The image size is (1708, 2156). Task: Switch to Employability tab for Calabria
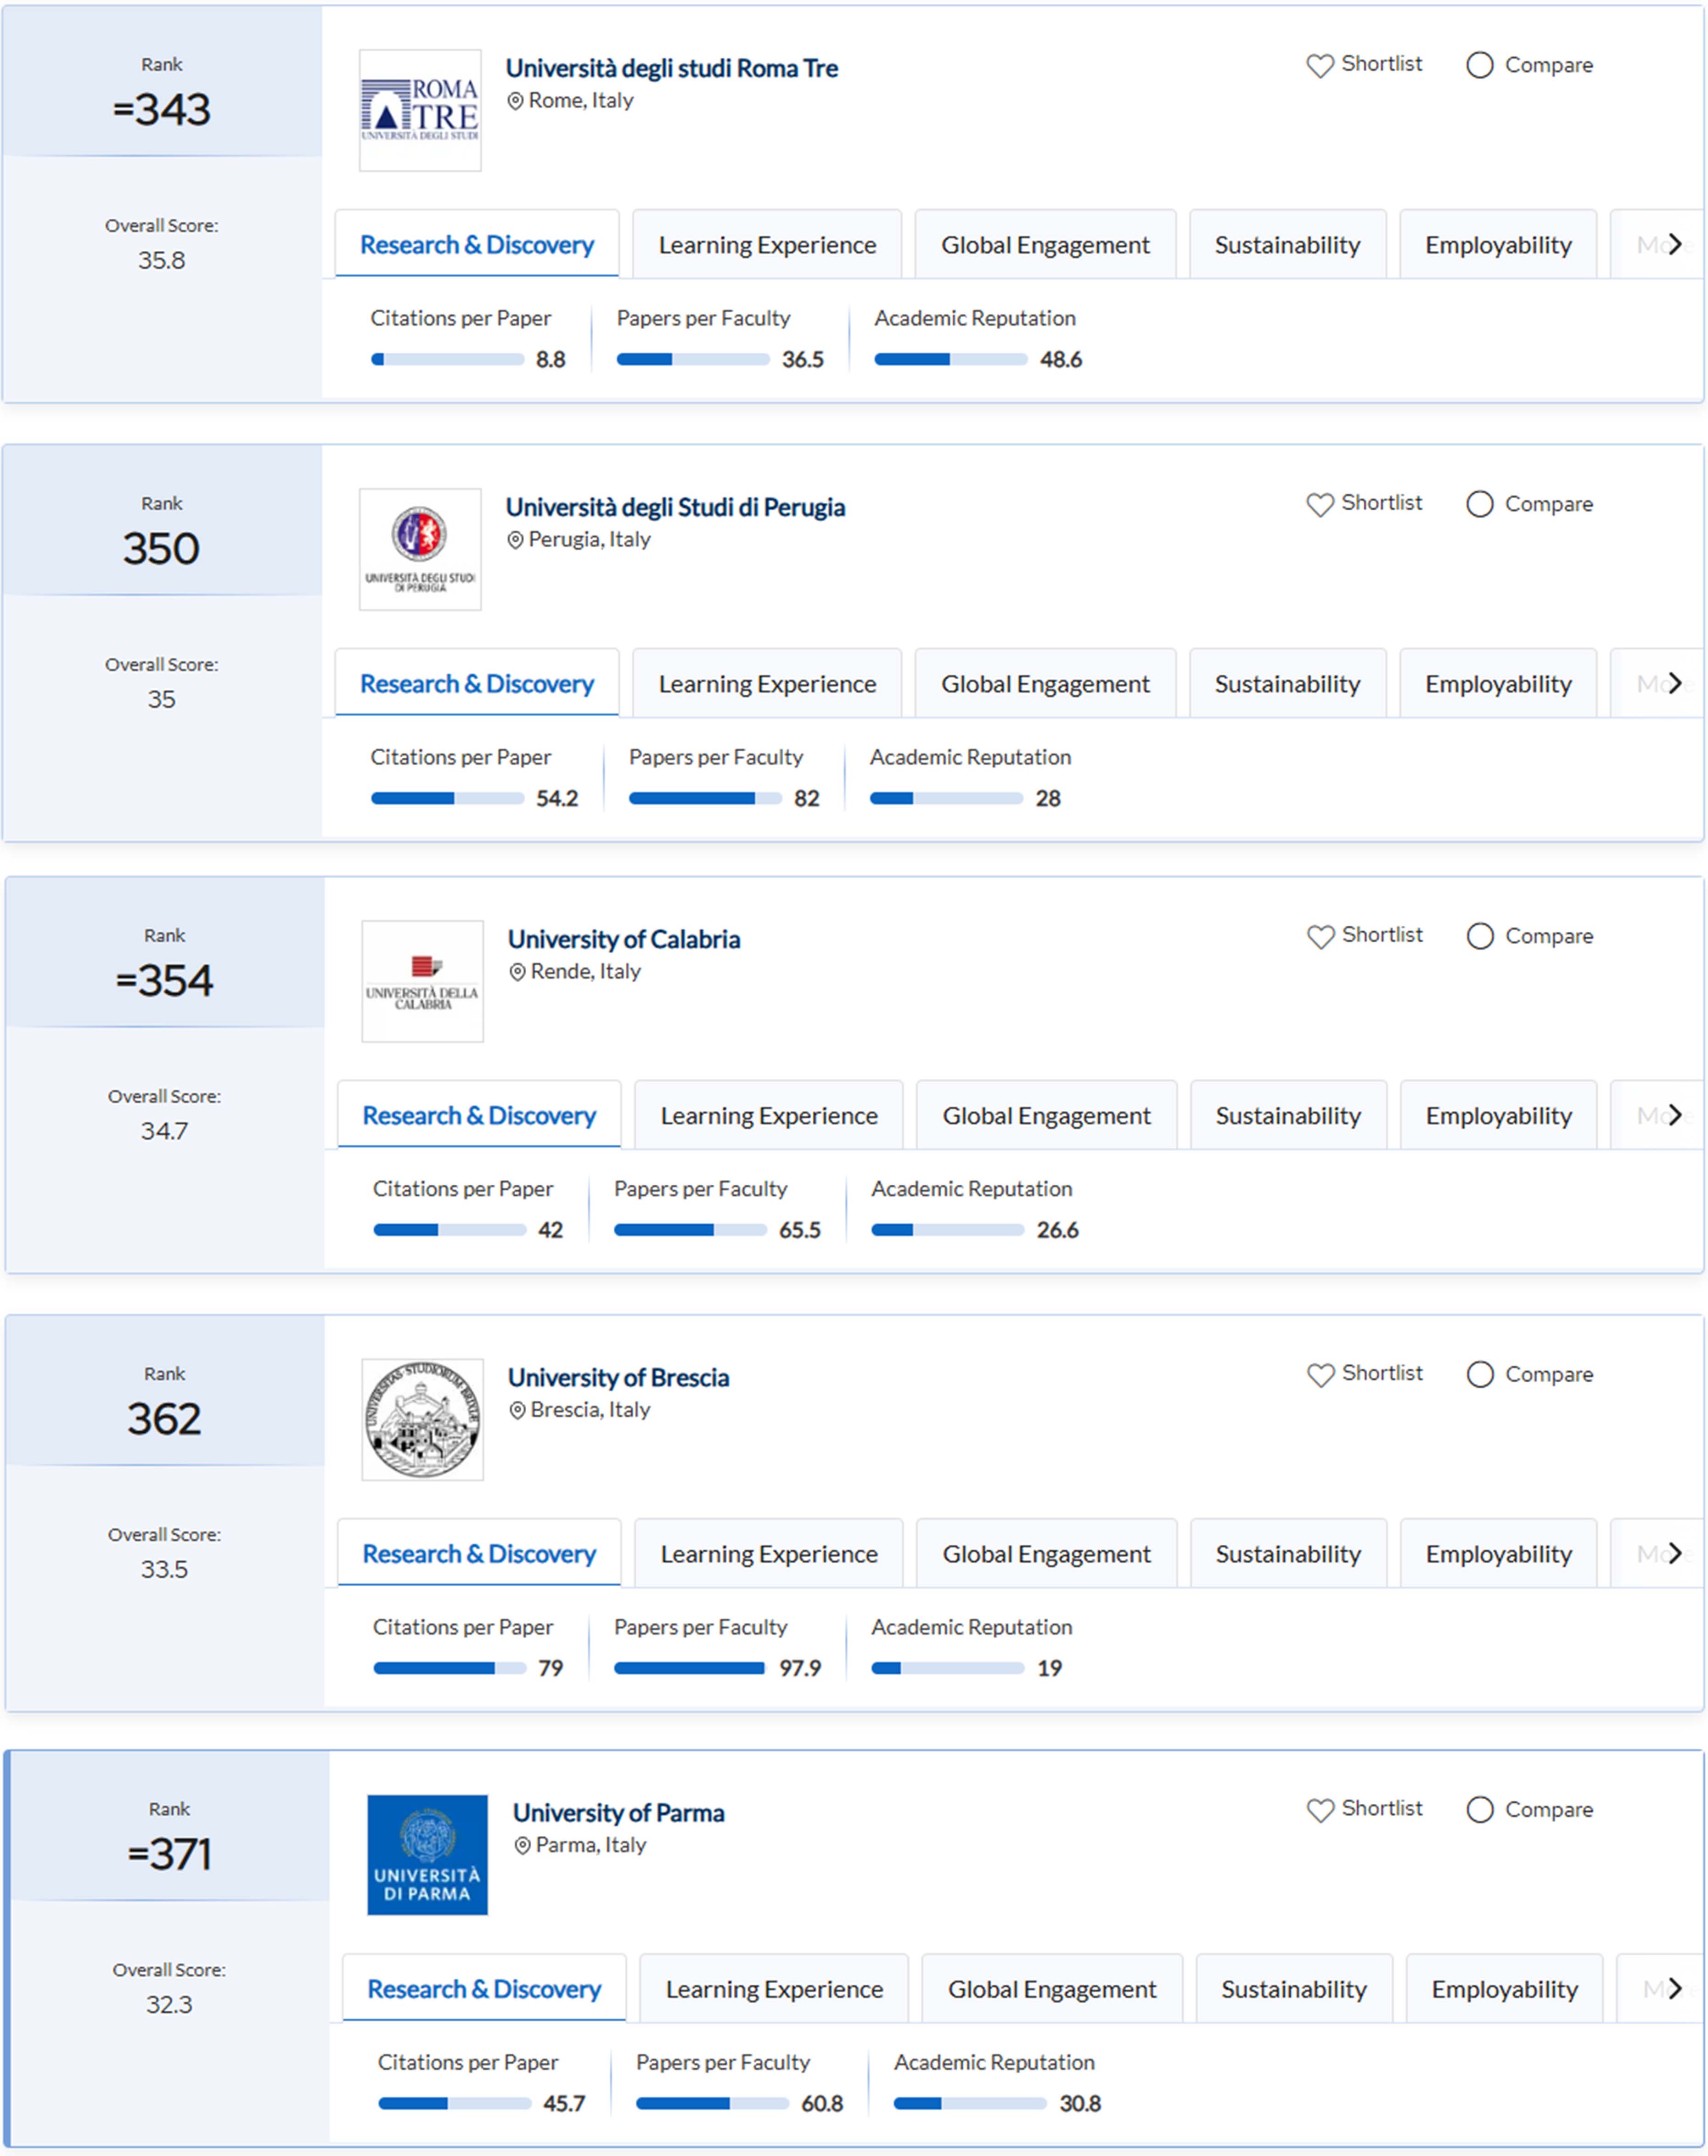[1498, 1116]
